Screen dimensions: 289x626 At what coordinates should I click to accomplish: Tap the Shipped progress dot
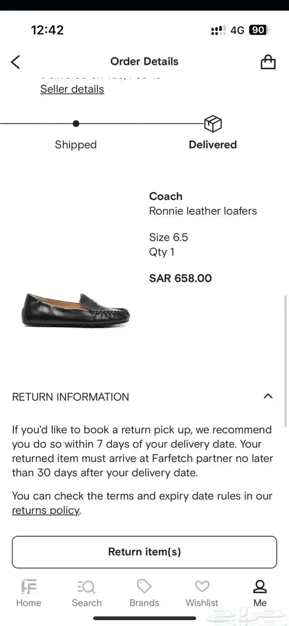coord(76,124)
